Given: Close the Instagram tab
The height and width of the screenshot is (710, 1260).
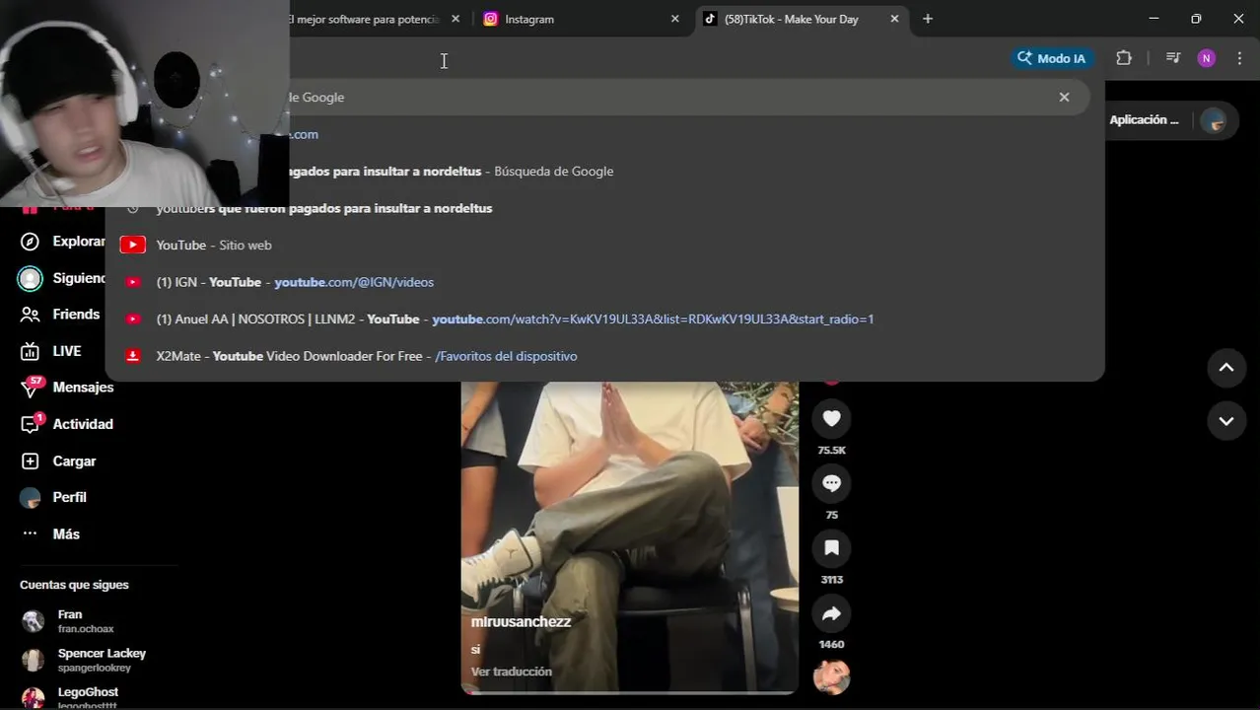Looking at the screenshot, I should point(675,19).
